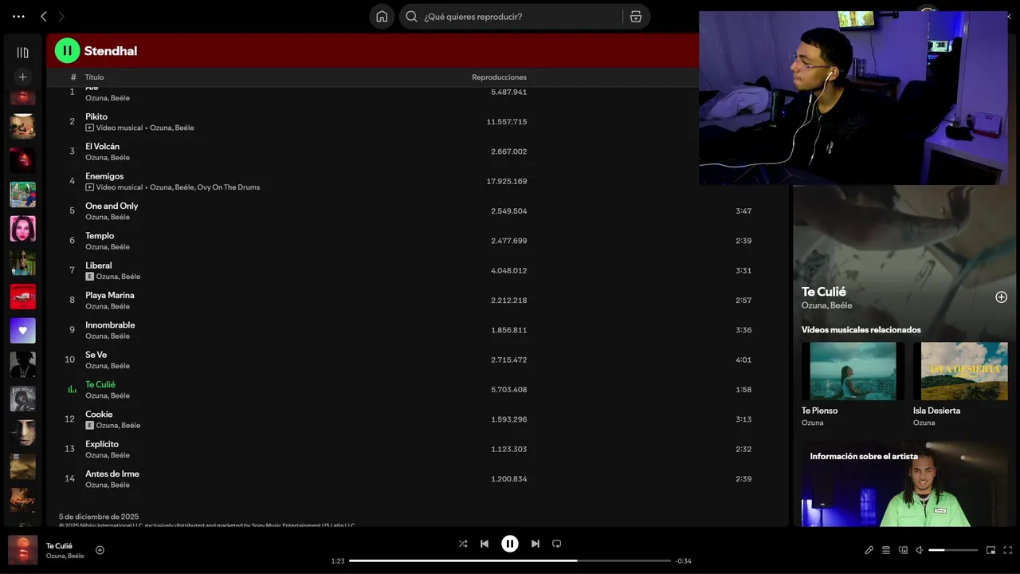
Task: Mute the volume speaker icon
Action: pos(919,550)
